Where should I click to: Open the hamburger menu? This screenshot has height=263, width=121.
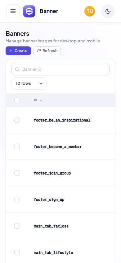(13, 11)
